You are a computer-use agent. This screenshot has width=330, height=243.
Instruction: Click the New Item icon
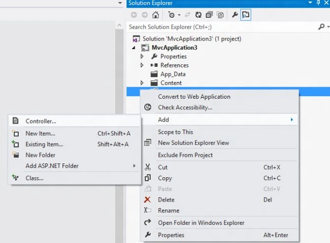[16, 133]
